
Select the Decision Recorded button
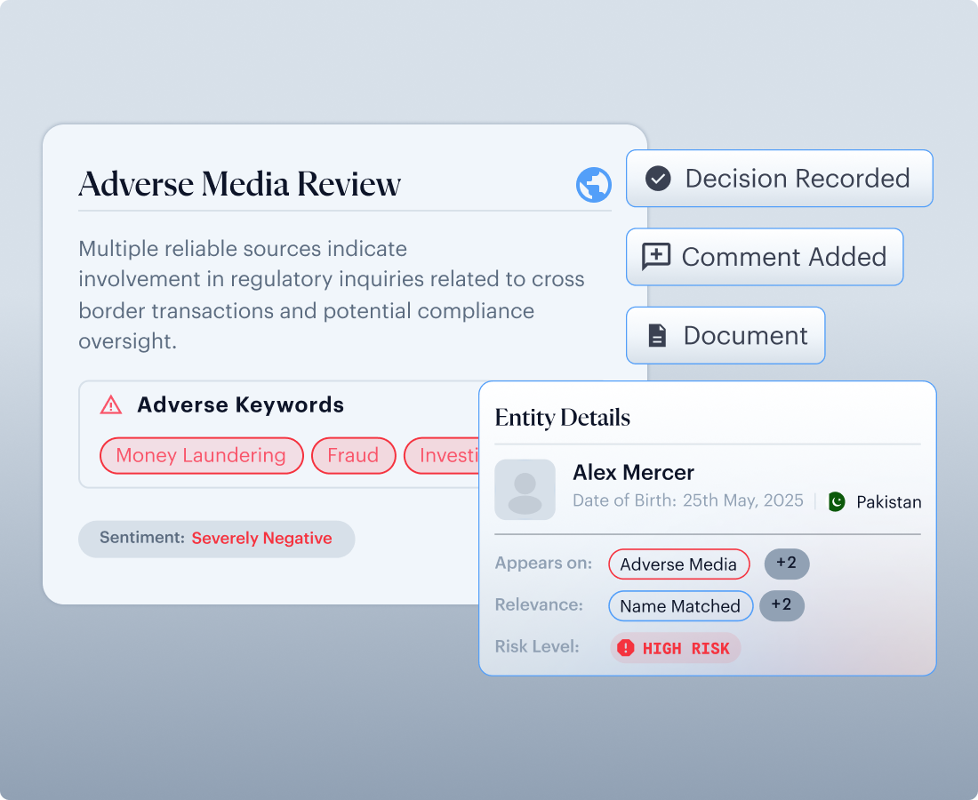(779, 179)
